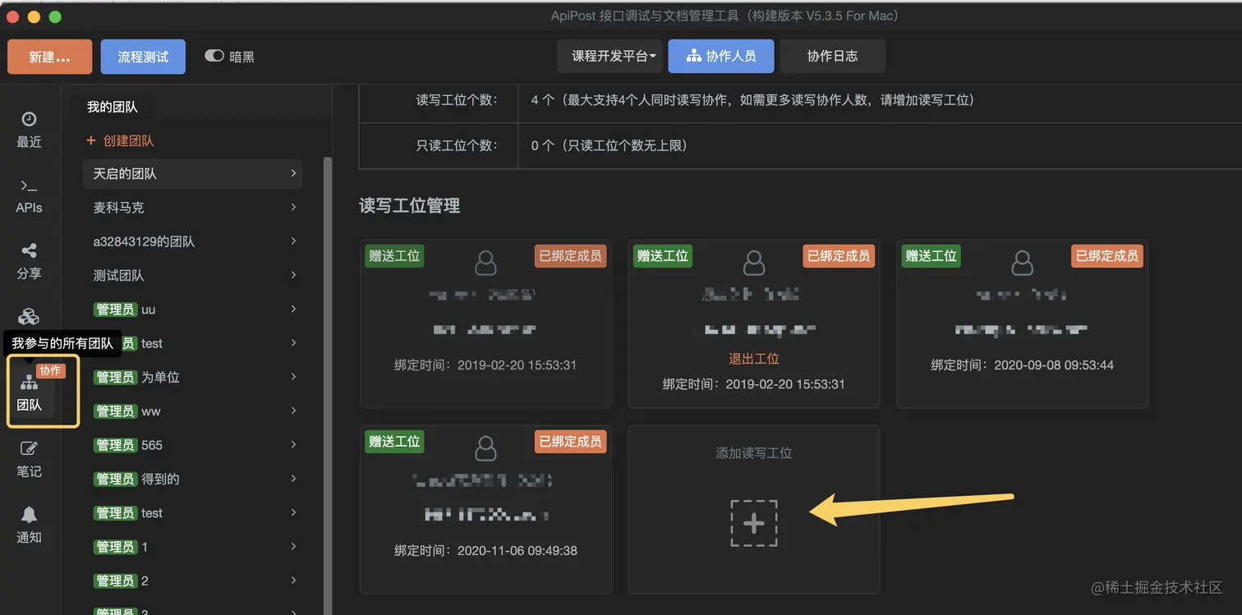
Task: Select team named uu
Action: 192,310
